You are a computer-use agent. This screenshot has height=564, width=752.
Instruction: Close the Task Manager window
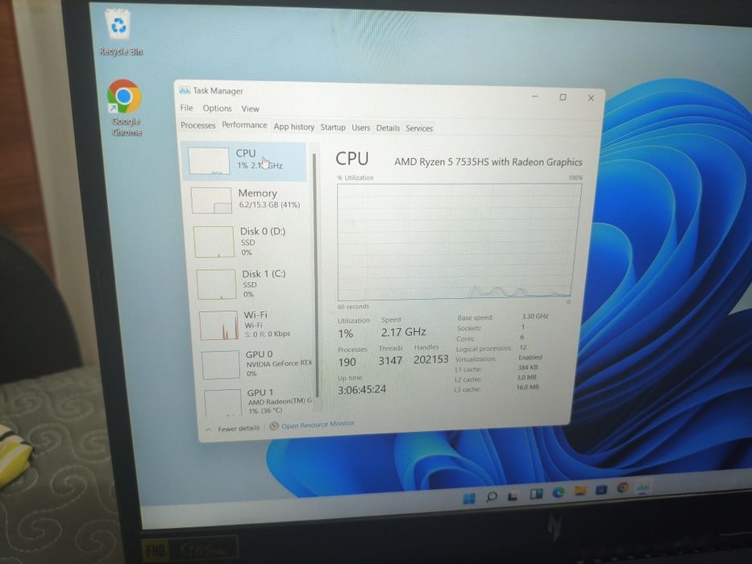click(591, 97)
